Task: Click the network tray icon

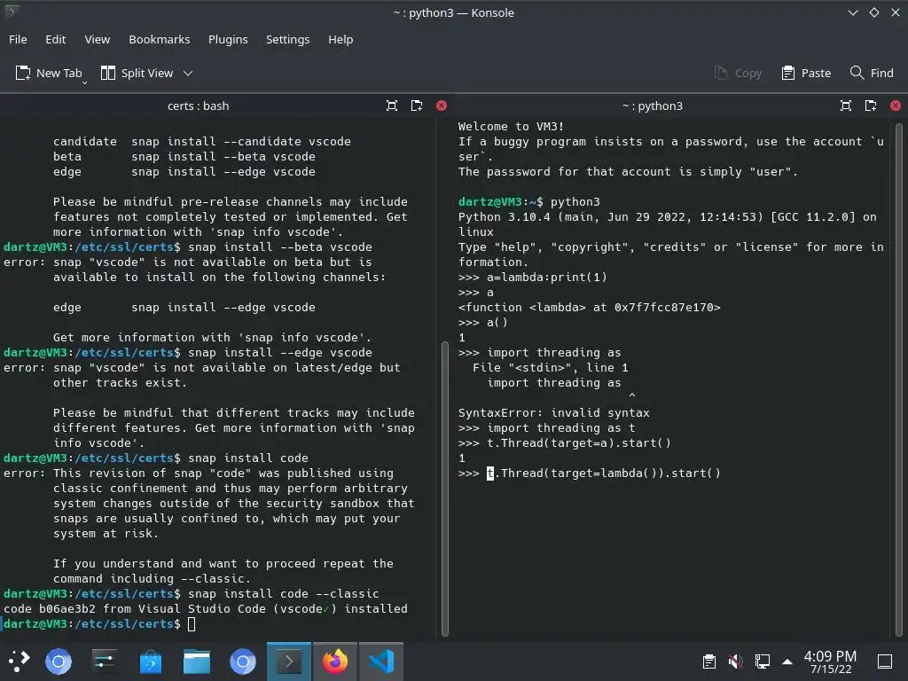Action: pos(762,661)
